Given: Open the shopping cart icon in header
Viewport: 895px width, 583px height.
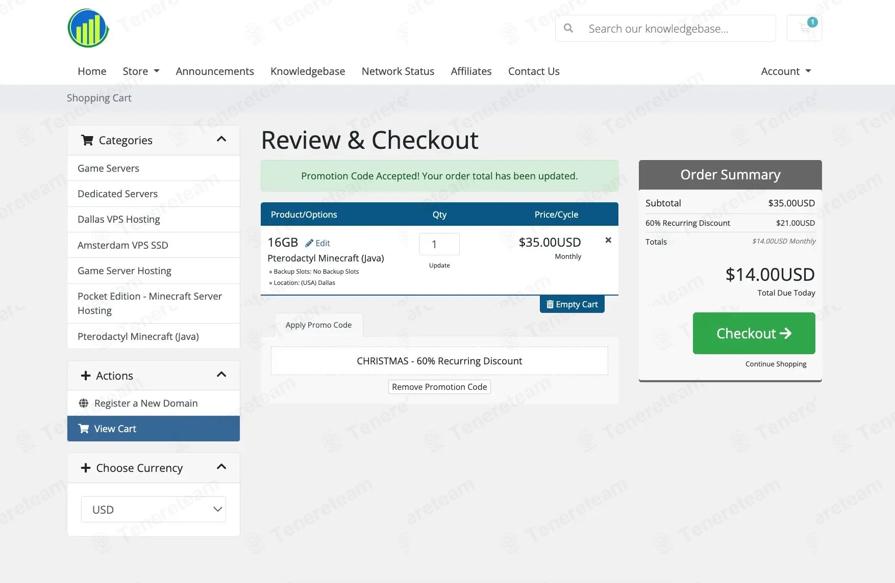Looking at the screenshot, I should pyautogui.click(x=804, y=28).
